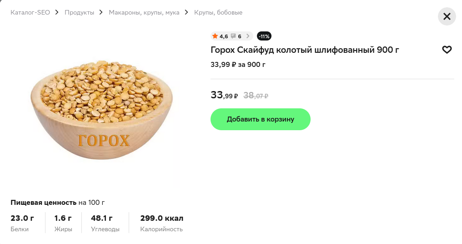462x244 pixels.
Task: Click the product title Горох Скайфуд
Action: pos(305,50)
